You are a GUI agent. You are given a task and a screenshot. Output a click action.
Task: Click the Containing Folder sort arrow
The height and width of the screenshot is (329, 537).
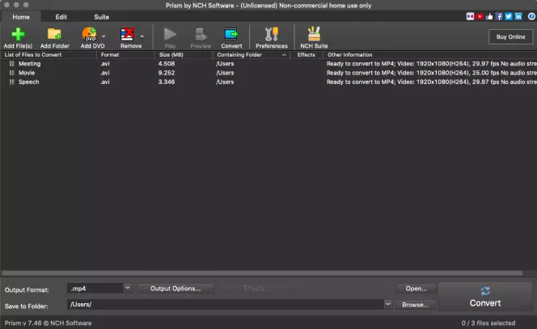tap(284, 55)
